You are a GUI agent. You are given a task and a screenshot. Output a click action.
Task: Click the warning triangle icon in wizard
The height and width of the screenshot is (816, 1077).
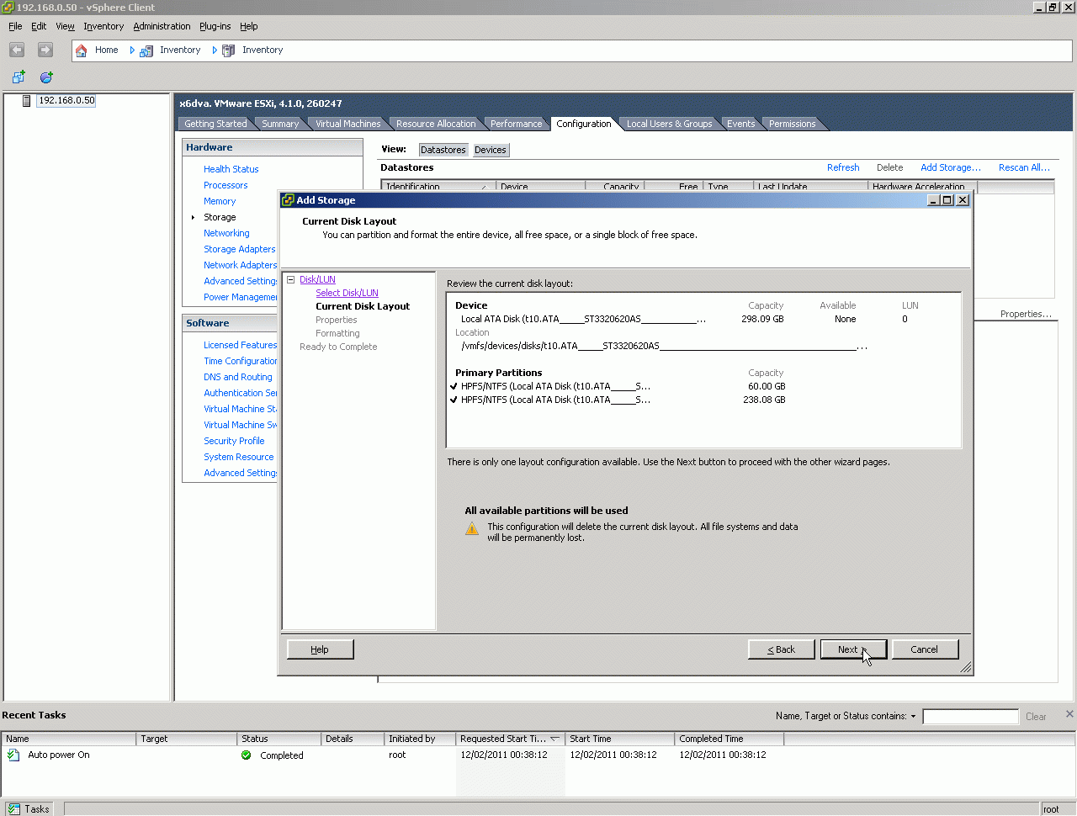coord(472,528)
